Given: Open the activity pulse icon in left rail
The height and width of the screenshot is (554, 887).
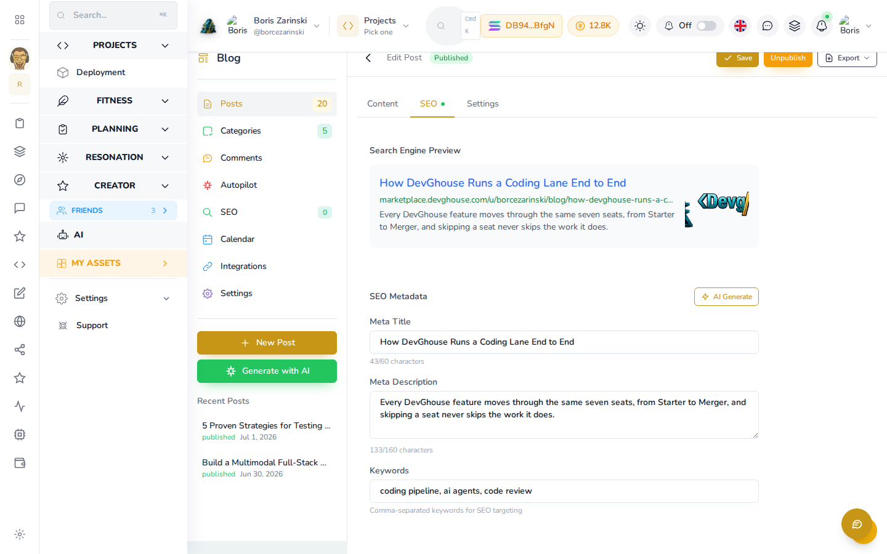Looking at the screenshot, I should [20, 406].
